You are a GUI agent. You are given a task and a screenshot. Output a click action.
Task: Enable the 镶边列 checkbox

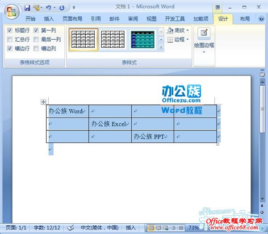click(36, 49)
